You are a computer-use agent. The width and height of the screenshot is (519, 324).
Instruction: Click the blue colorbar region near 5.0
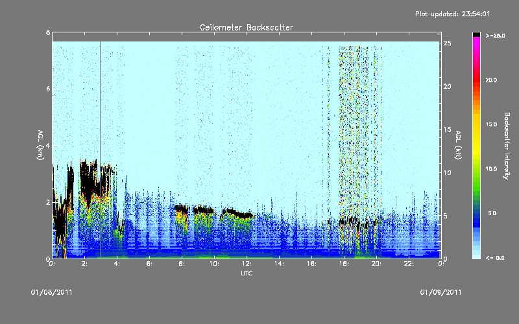[476, 216]
